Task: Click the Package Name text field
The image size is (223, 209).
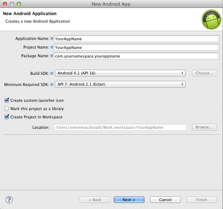Action: pos(136,56)
